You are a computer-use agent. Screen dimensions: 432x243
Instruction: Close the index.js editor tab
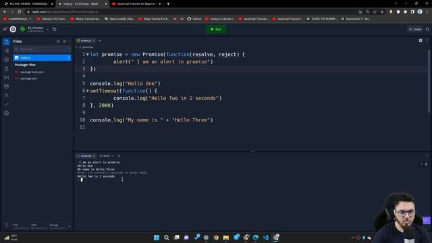[93, 40]
